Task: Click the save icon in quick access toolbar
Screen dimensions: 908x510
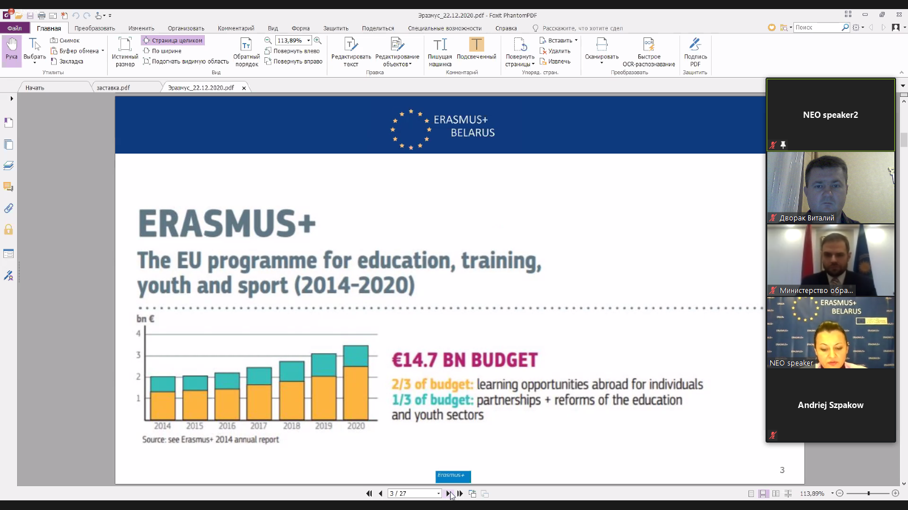Action: coord(30,15)
